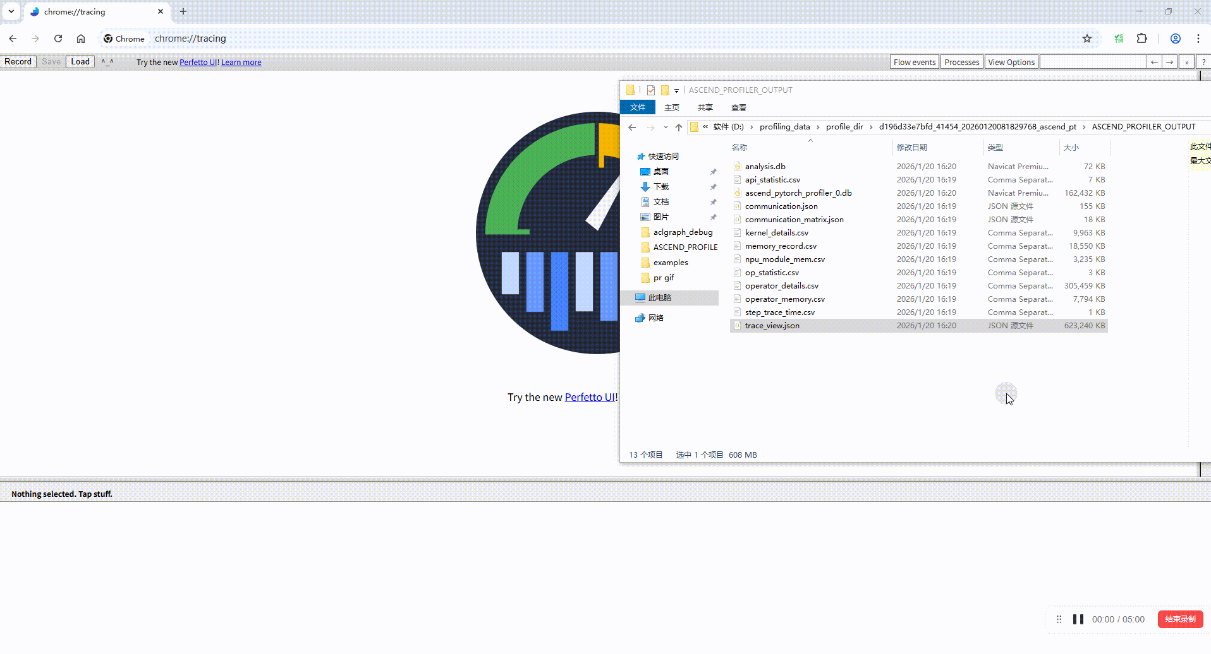Click the Load button in tracing
This screenshot has height=654, width=1211.
pos(80,61)
